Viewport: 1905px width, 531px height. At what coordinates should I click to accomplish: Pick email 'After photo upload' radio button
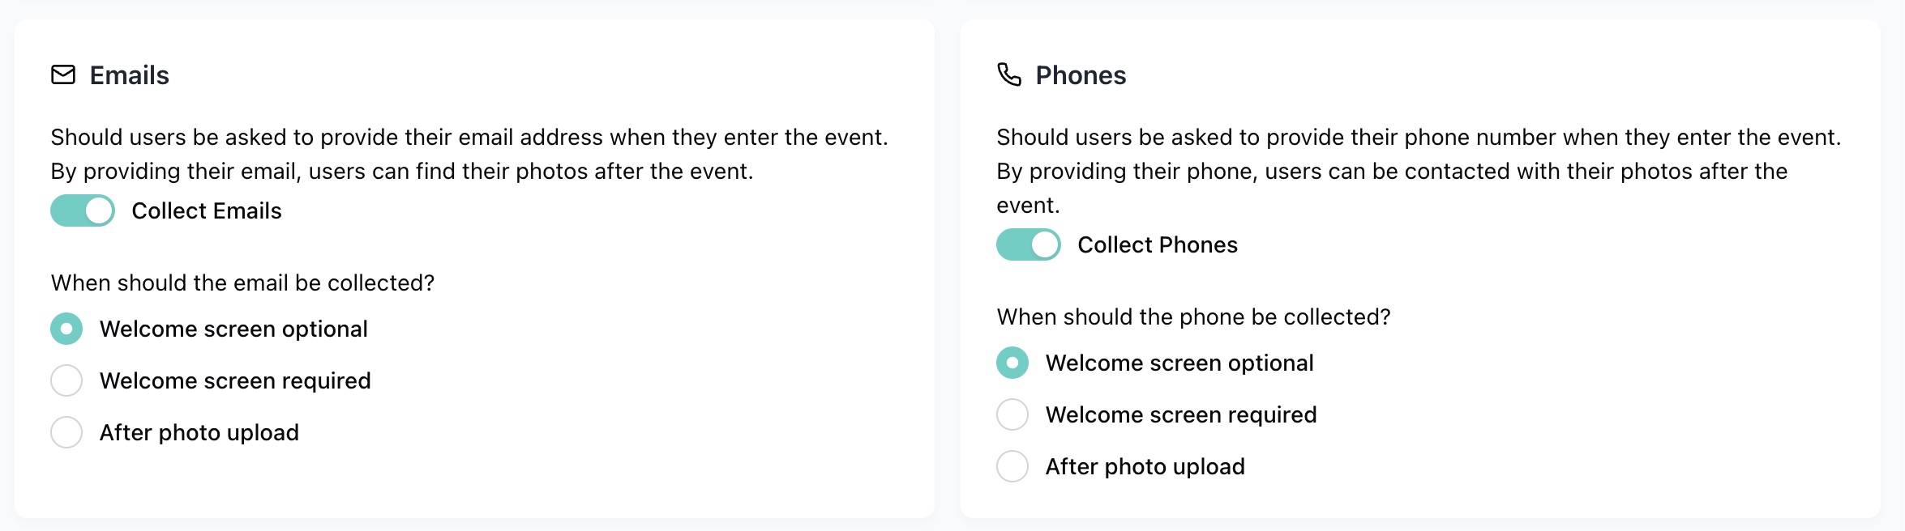click(x=66, y=432)
